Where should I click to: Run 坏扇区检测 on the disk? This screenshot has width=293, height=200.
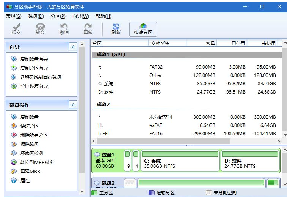click(31, 153)
